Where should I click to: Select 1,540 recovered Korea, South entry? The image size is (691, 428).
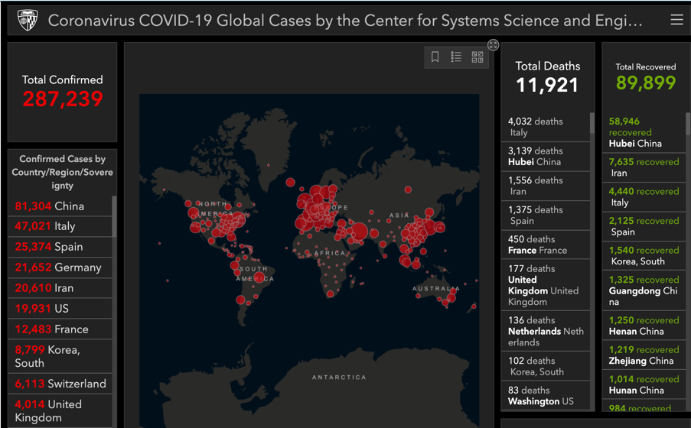pyautogui.click(x=644, y=256)
